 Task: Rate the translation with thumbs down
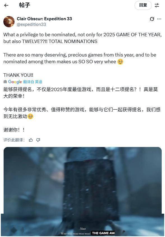[38, 140]
